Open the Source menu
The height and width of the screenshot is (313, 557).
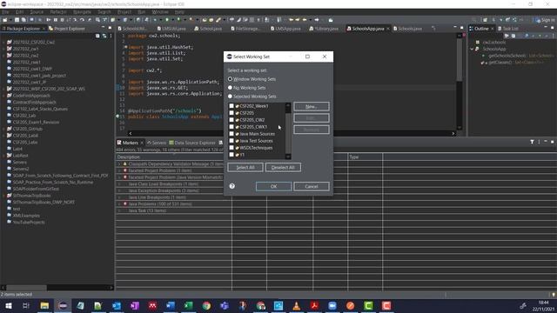37,12
